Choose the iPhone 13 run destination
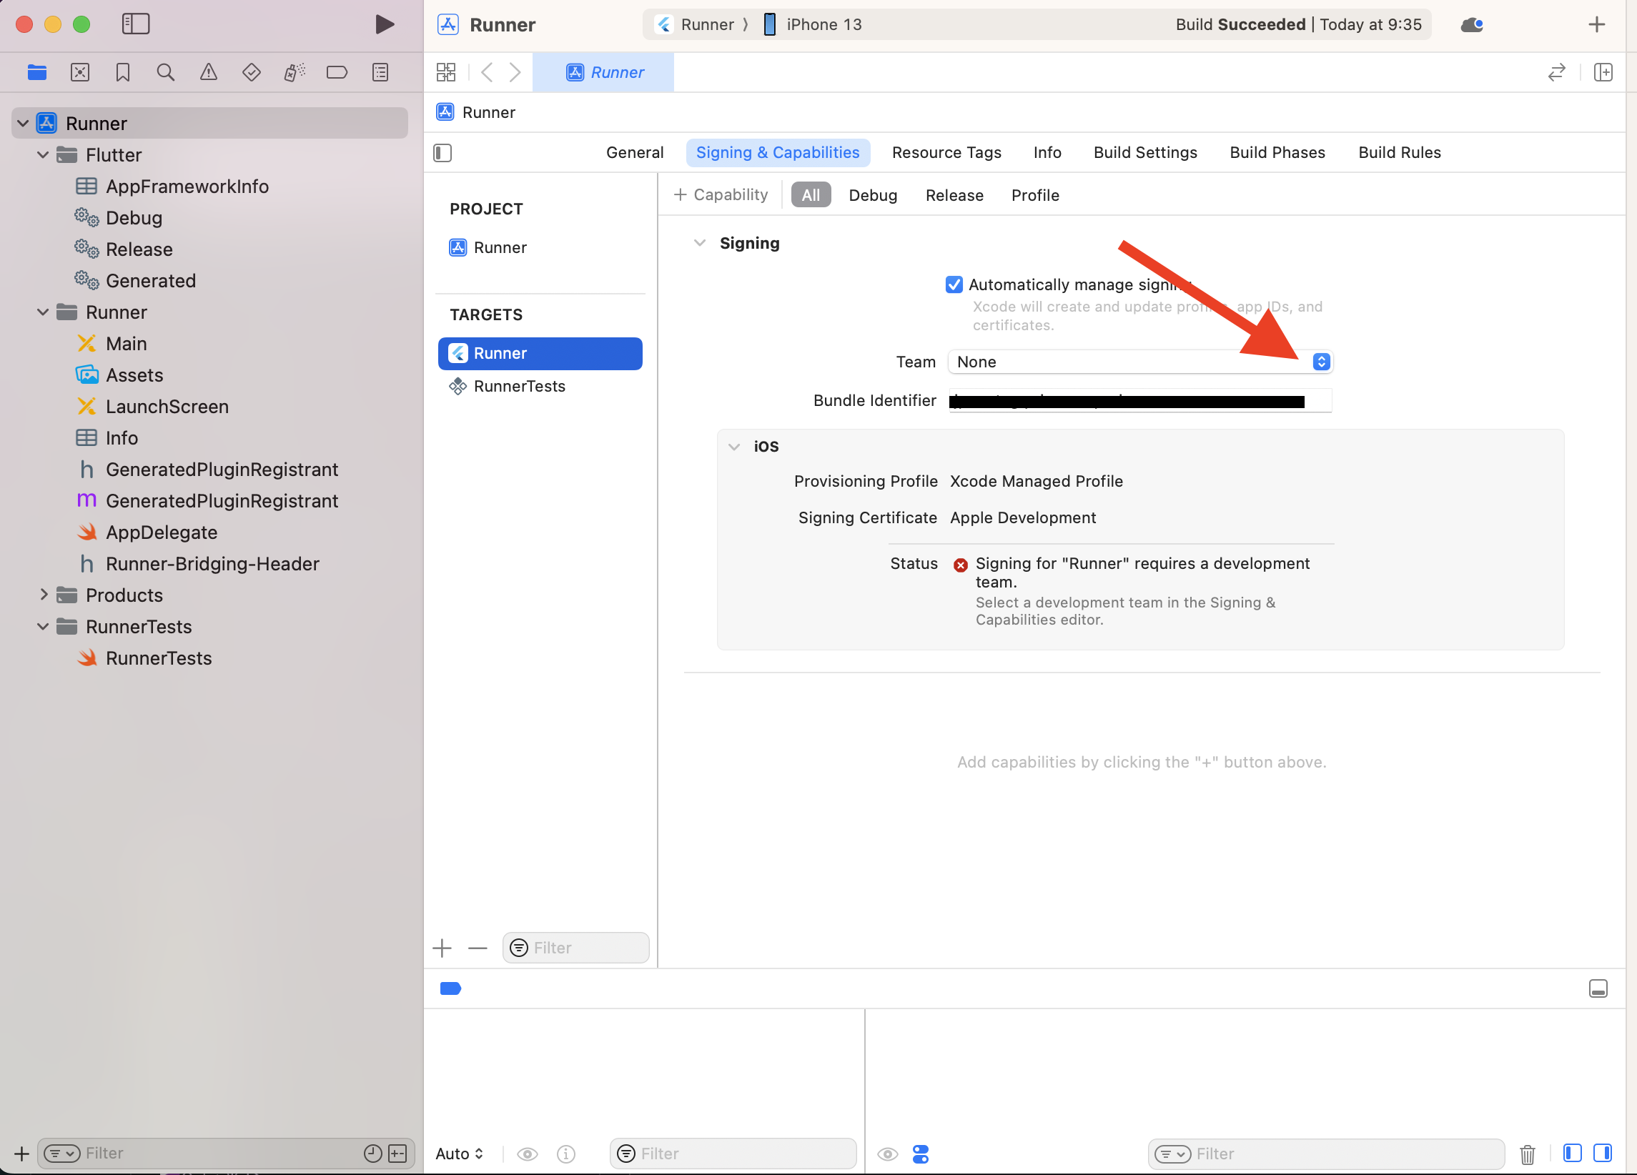Viewport: 1637px width, 1175px height. (813, 24)
